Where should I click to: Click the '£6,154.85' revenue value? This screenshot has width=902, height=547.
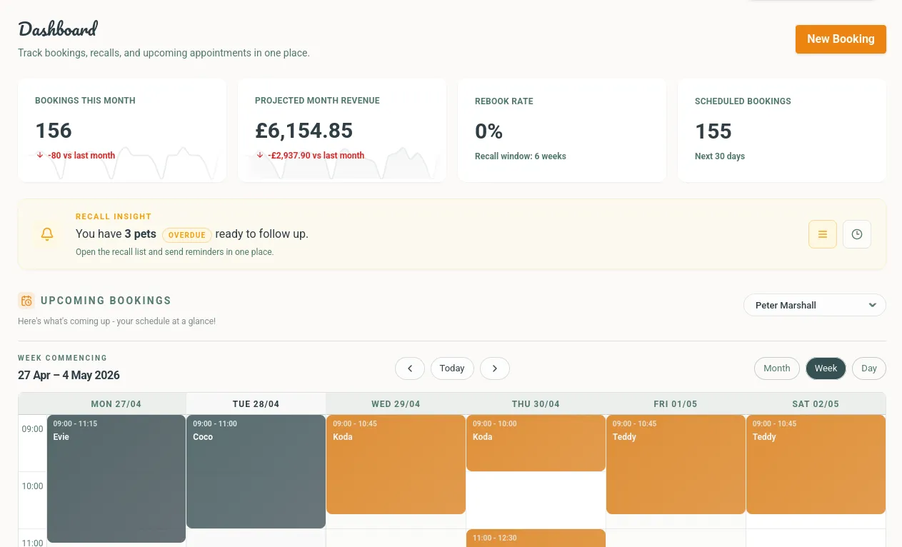(x=304, y=131)
